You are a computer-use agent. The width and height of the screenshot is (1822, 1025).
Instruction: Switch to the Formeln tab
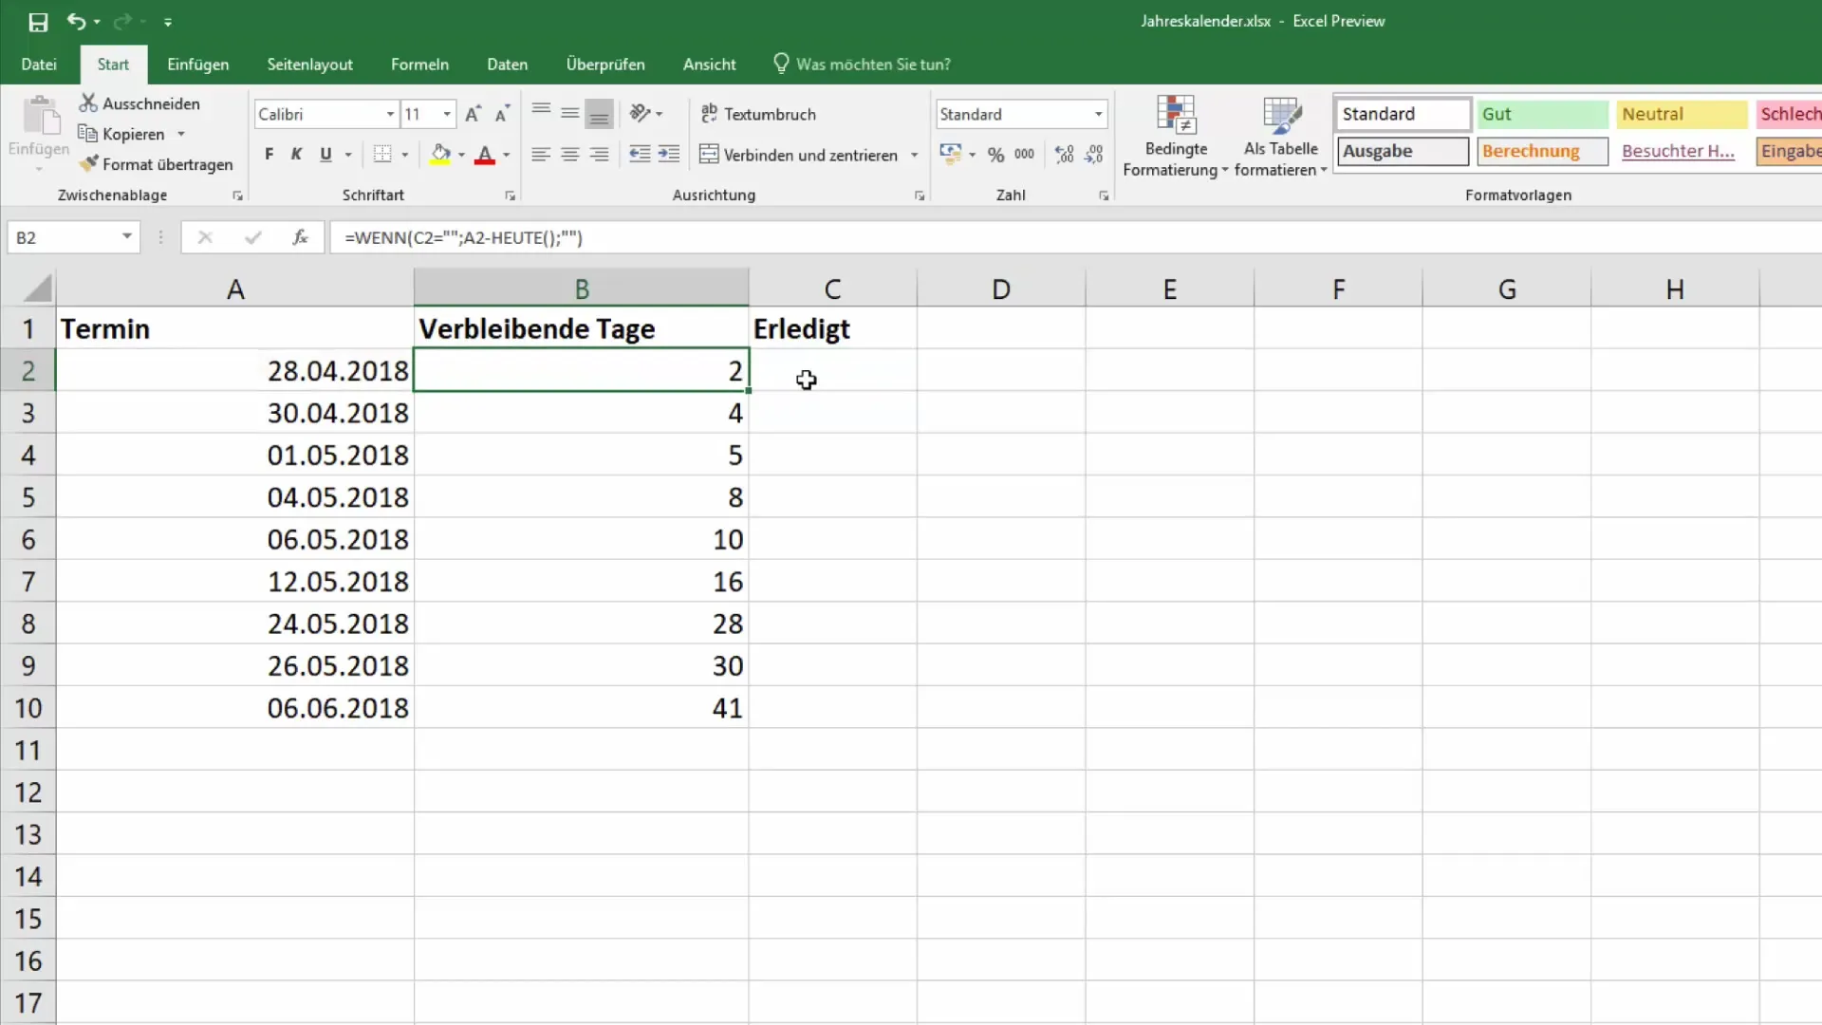(x=419, y=64)
